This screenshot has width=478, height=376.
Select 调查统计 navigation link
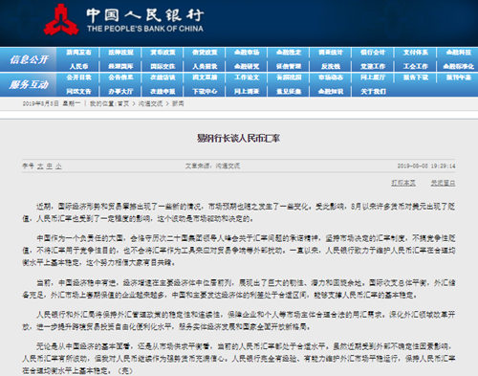(331, 53)
